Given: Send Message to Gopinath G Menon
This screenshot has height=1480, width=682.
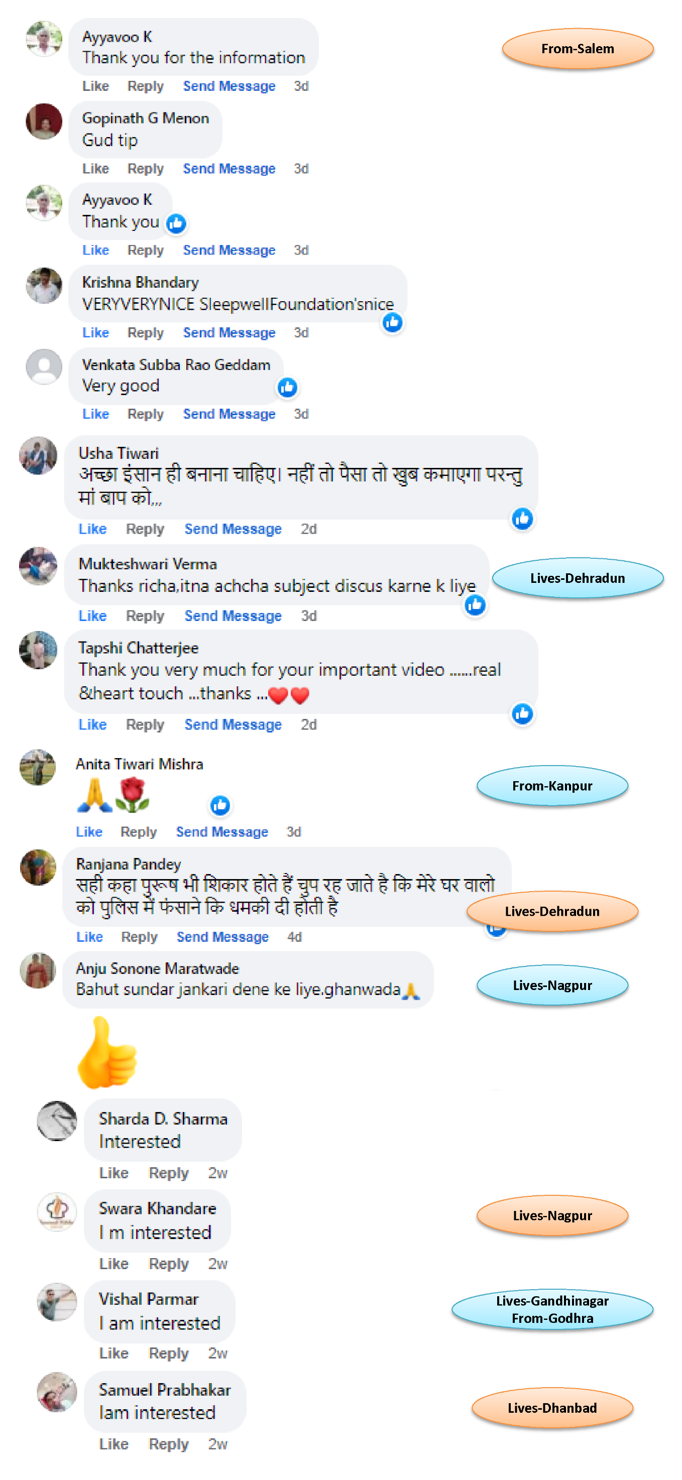Looking at the screenshot, I should (229, 168).
